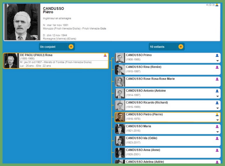
Task: Open Piétro Candusso's main portrait photo
Action: (x=22, y=22)
